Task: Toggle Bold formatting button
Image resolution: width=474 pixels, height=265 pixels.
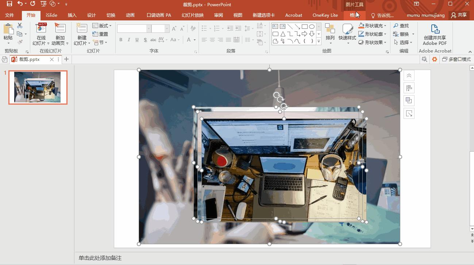Action: click(x=121, y=40)
